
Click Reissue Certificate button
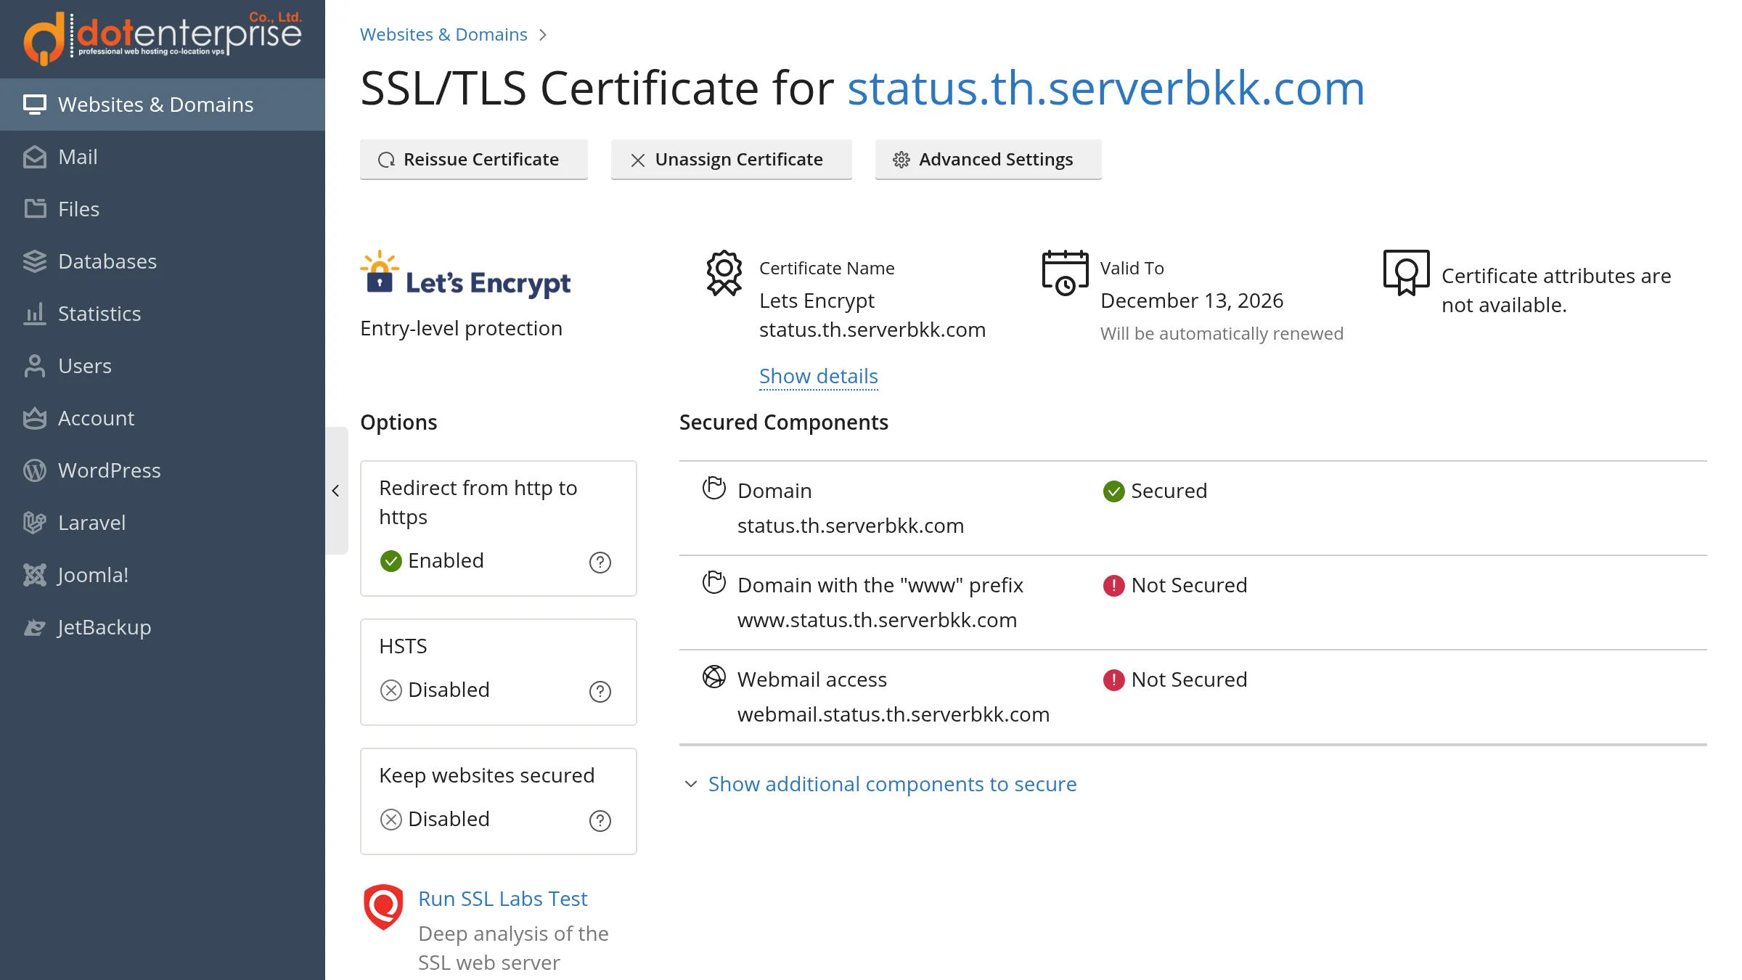coord(474,160)
